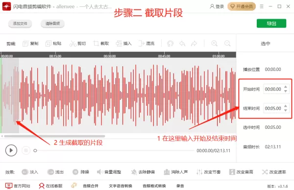Screen dimensions: 294x190
Task: Click the 01:00.00 mark on the timeline ruler
Action: click(x=219, y=56)
